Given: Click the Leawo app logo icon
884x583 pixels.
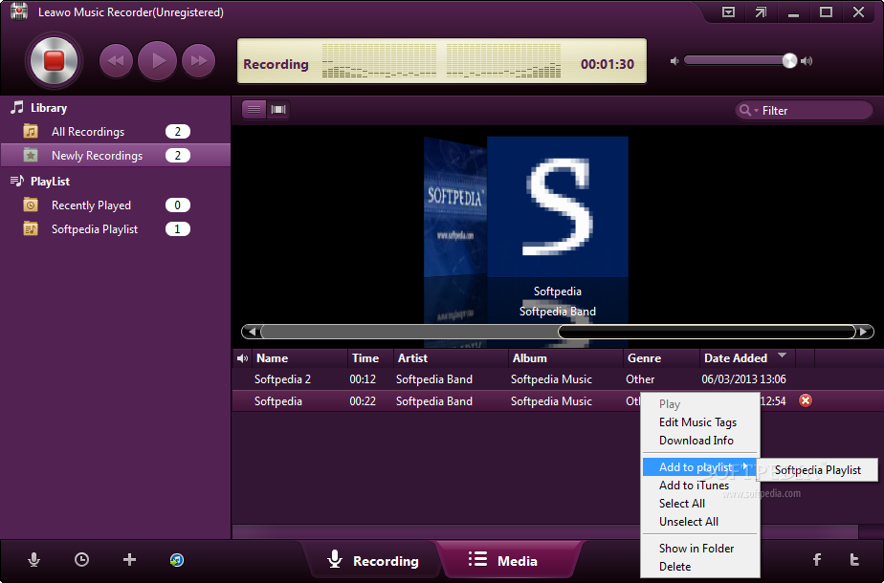Looking at the screenshot, I should [18, 11].
